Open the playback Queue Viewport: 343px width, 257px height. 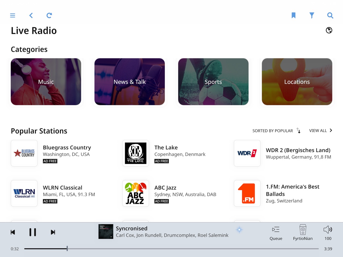point(276,233)
